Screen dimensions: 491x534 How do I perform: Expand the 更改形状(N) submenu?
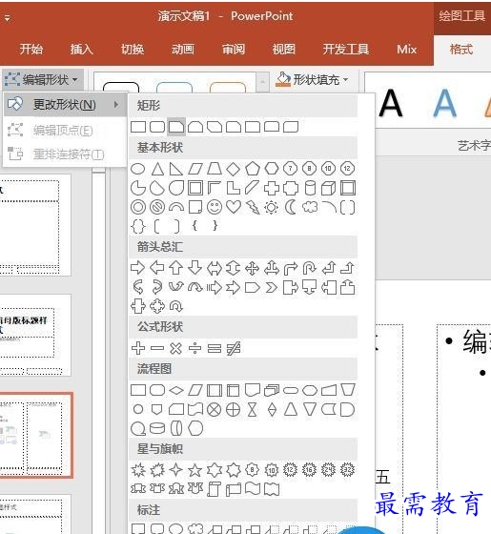[65, 105]
